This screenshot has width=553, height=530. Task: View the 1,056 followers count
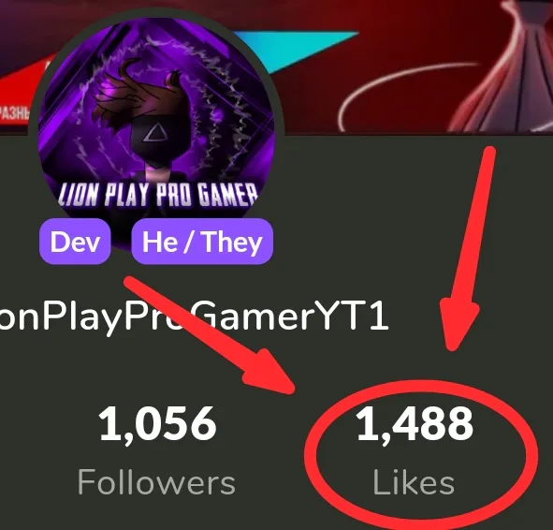point(157,424)
